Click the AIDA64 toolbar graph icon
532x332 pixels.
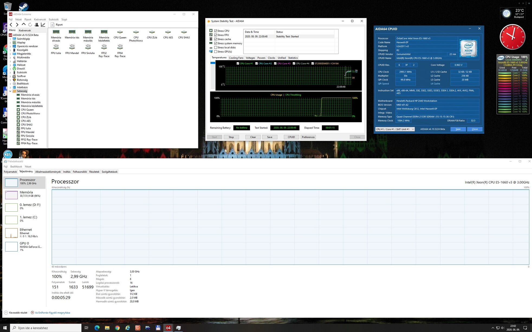coord(43,25)
